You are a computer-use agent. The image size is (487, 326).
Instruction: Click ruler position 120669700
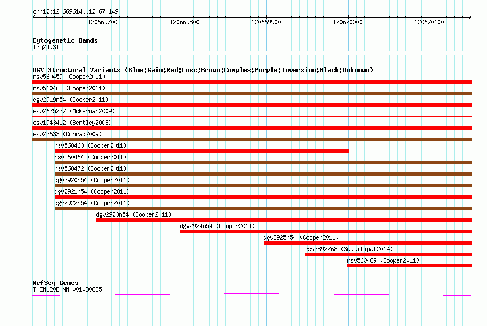(102, 22)
